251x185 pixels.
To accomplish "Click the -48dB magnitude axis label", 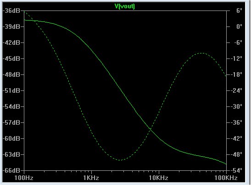I will 11,74.
